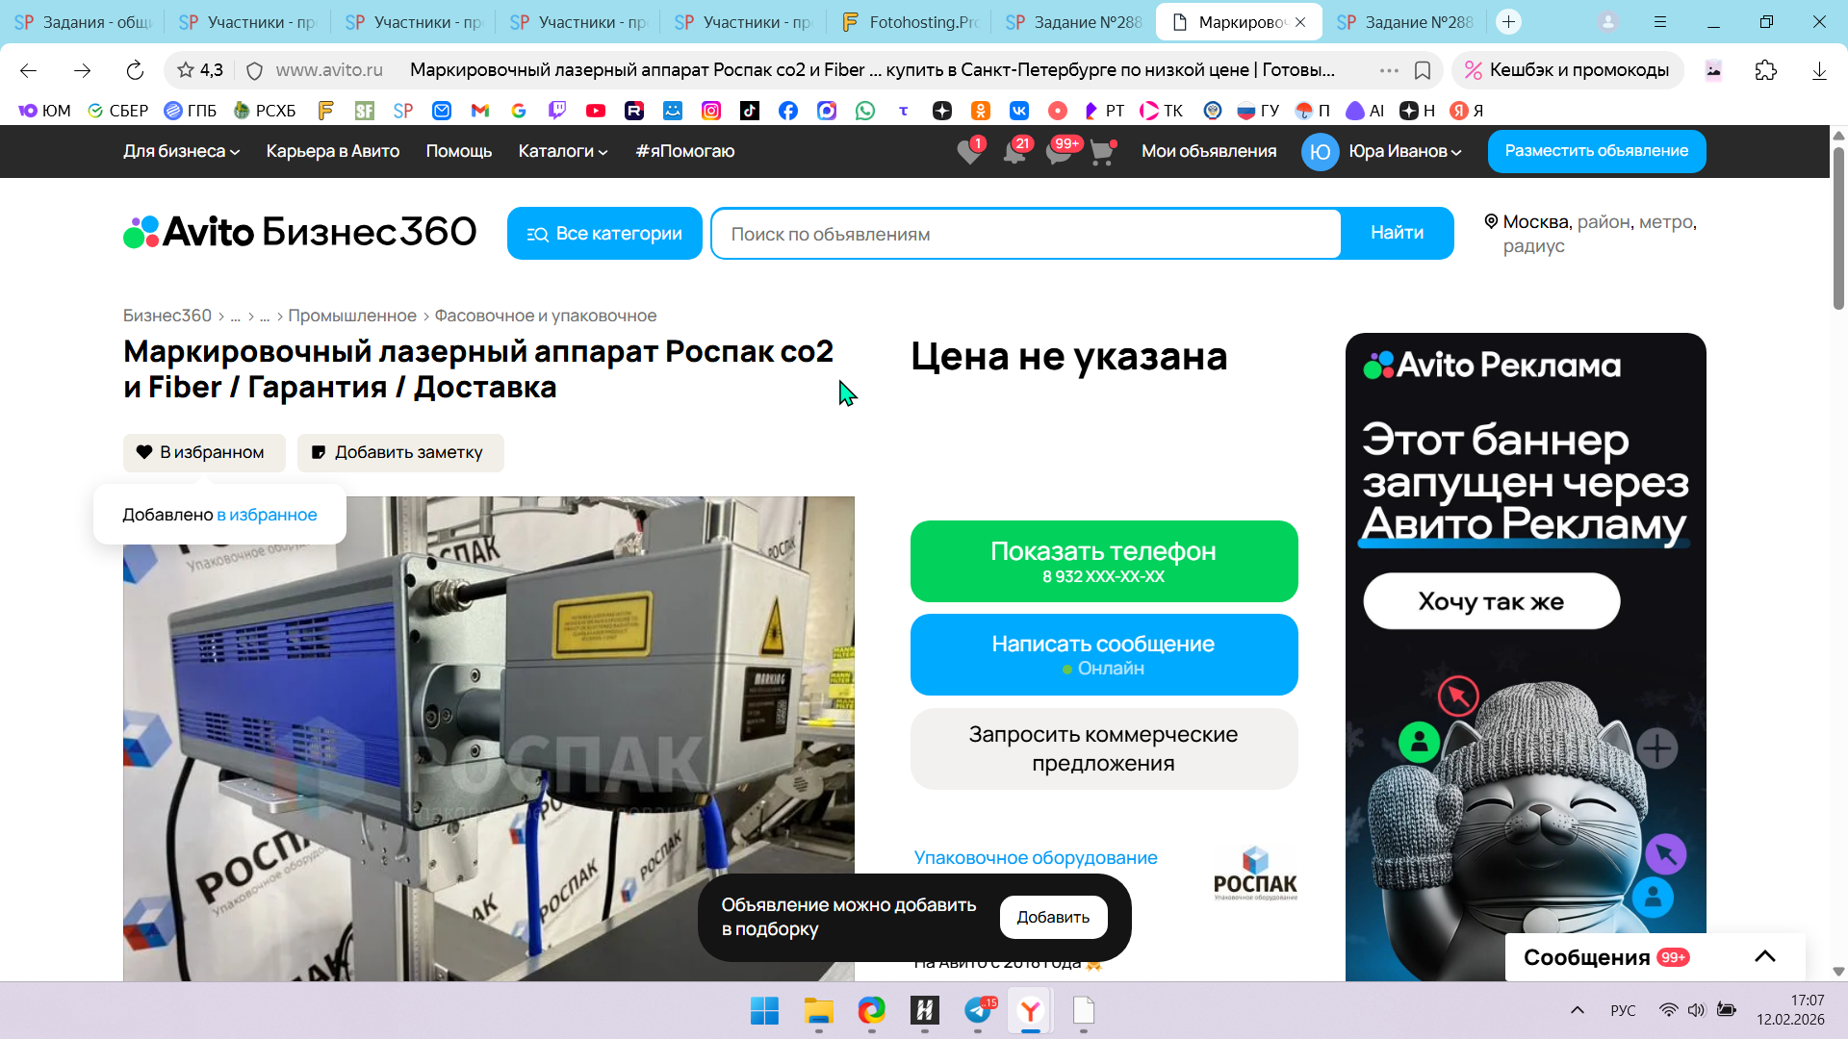Image resolution: width=1848 pixels, height=1039 pixels.
Task: Open browser extensions puzzle icon
Action: coord(1765,70)
